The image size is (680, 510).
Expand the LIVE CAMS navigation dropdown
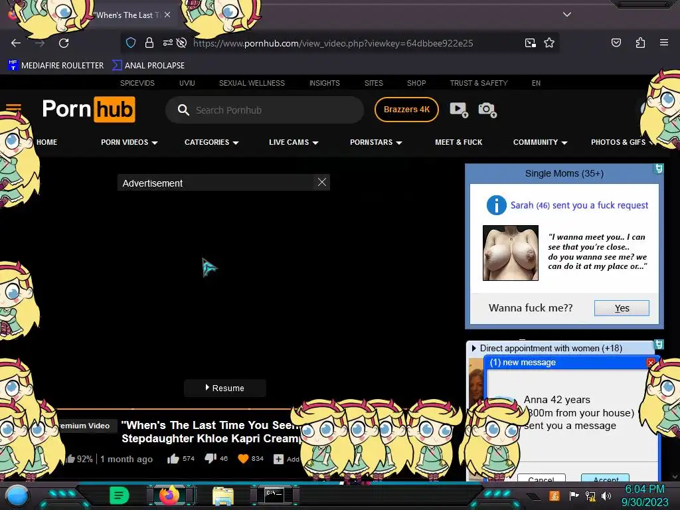(x=294, y=142)
